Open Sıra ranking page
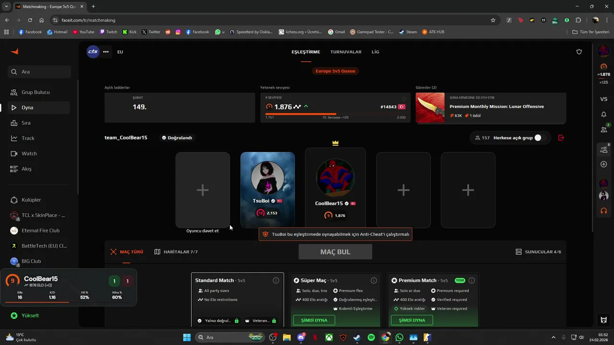 [x=39, y=123]
